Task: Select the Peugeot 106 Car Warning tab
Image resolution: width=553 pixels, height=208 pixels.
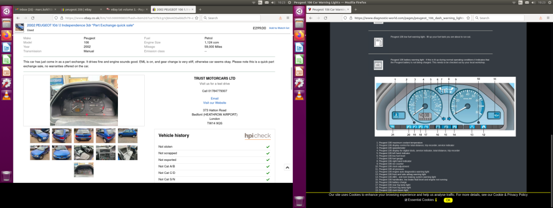Action: coord(328,9)
